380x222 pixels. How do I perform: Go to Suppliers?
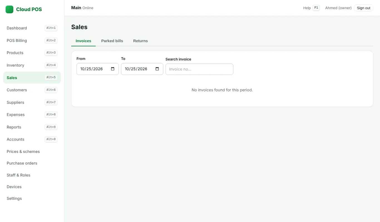click(x=32, y=102)
